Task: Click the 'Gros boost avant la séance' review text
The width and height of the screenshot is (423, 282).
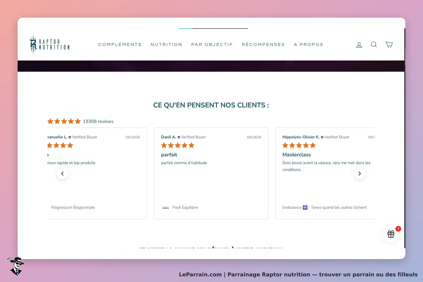Action: point(326,166)
